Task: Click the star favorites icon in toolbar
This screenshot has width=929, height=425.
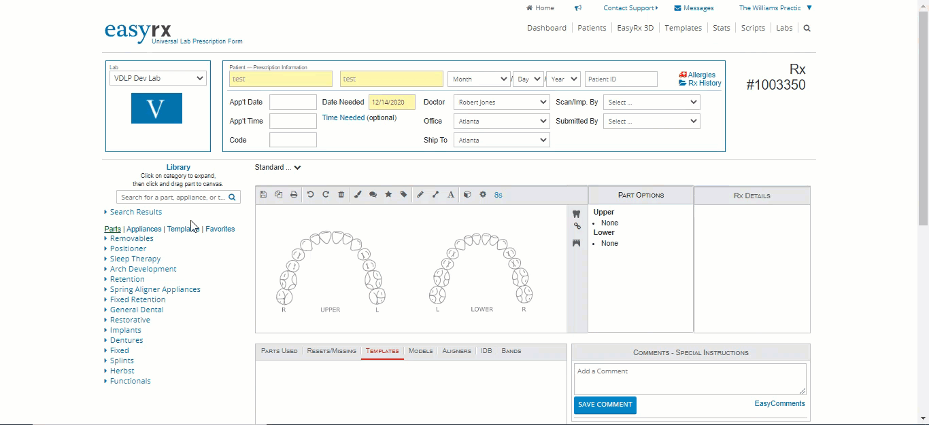Action: point(388,195)
